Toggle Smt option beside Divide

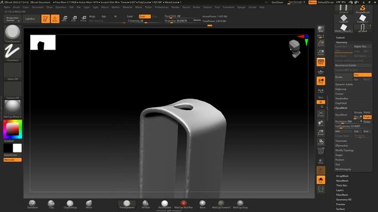(x=362, y=75)
